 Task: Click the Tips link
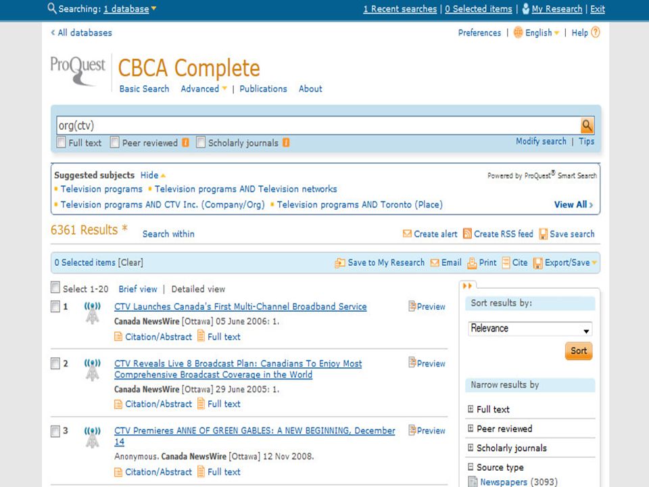pos(587,141)
